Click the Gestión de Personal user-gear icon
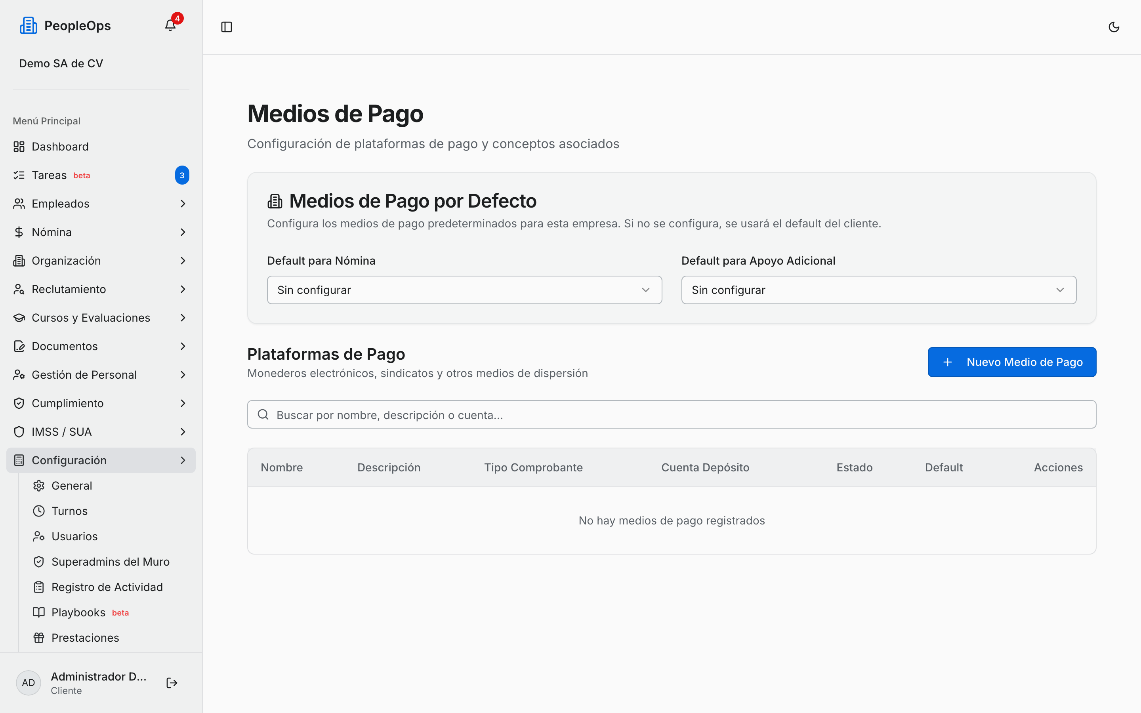Viewport: 1141px width, 713px height. [19, 375]
